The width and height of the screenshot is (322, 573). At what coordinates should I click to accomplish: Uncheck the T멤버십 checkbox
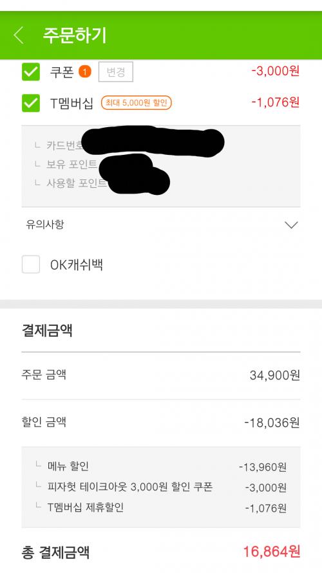point(31,103)
